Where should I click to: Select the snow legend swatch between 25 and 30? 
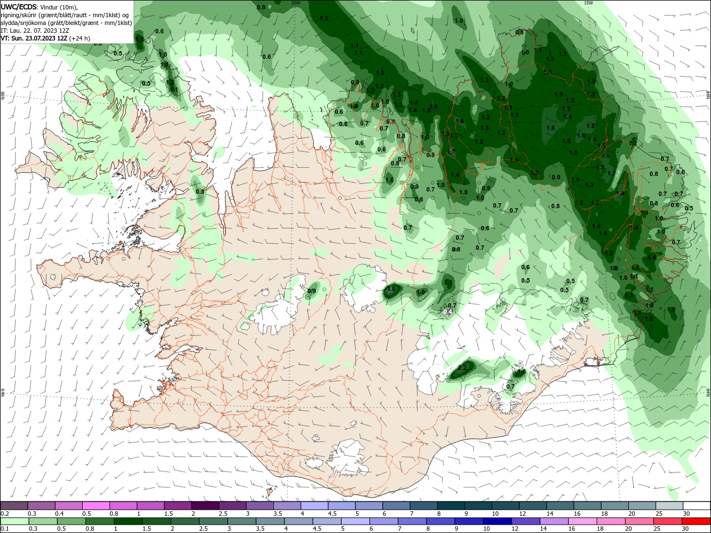click(x=669, y=506)
